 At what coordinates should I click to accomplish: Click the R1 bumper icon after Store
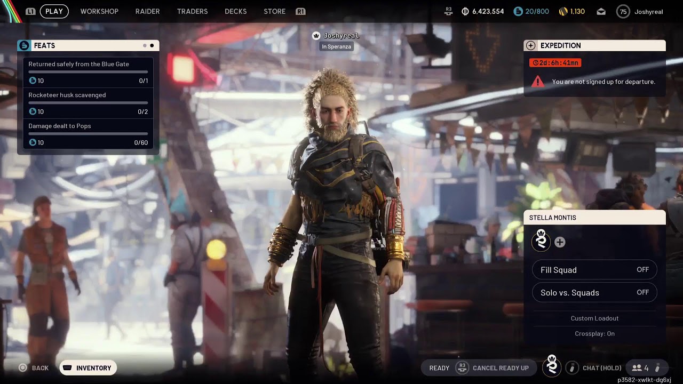coord(300,11)
